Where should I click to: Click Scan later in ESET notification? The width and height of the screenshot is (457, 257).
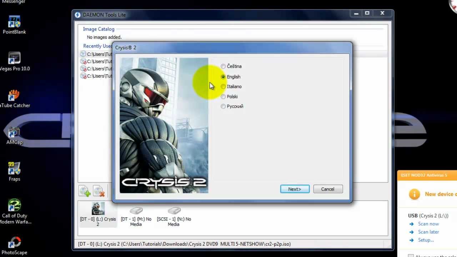428,232
